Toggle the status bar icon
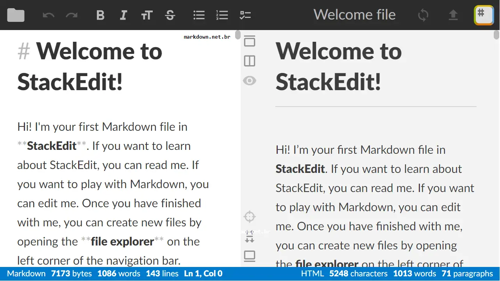This screenshot has height=281, width=500. [250, 256]
